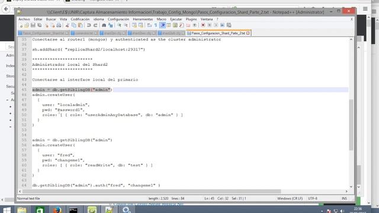Paste the clipboard contents from the toolbar

(x=80, y=25)
